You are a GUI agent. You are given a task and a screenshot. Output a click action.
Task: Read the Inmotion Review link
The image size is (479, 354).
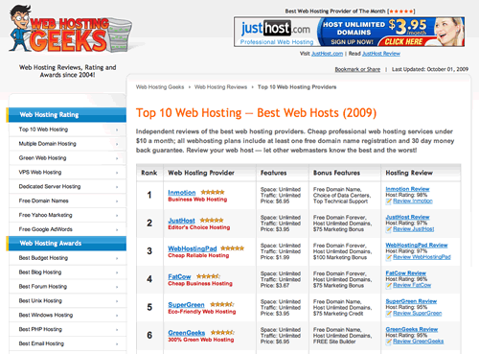coord(407,189)
